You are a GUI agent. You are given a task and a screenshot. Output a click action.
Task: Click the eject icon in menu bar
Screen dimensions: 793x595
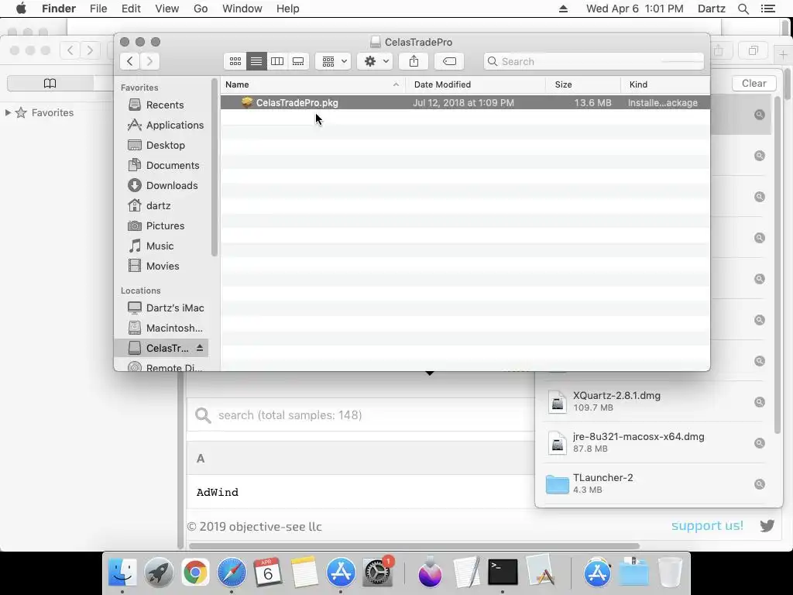563,9
